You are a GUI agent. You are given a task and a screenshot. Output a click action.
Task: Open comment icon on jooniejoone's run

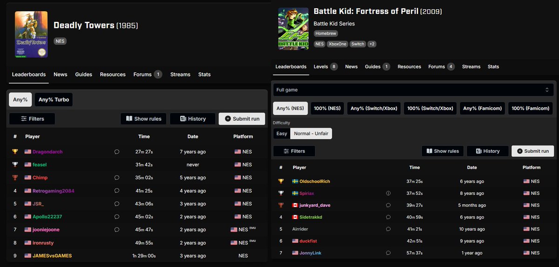[x=117, y=230]
